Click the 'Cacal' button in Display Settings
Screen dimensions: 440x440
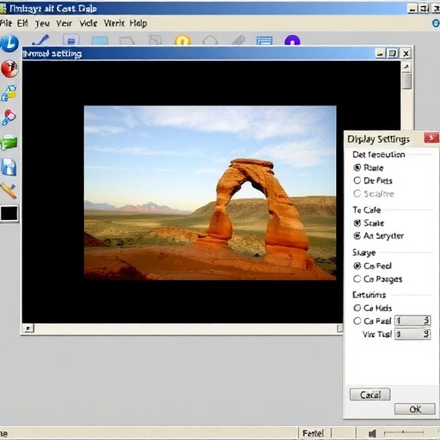tap(370, 394)
